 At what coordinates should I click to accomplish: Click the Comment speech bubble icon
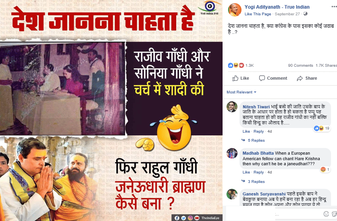[x=262, y=78]
